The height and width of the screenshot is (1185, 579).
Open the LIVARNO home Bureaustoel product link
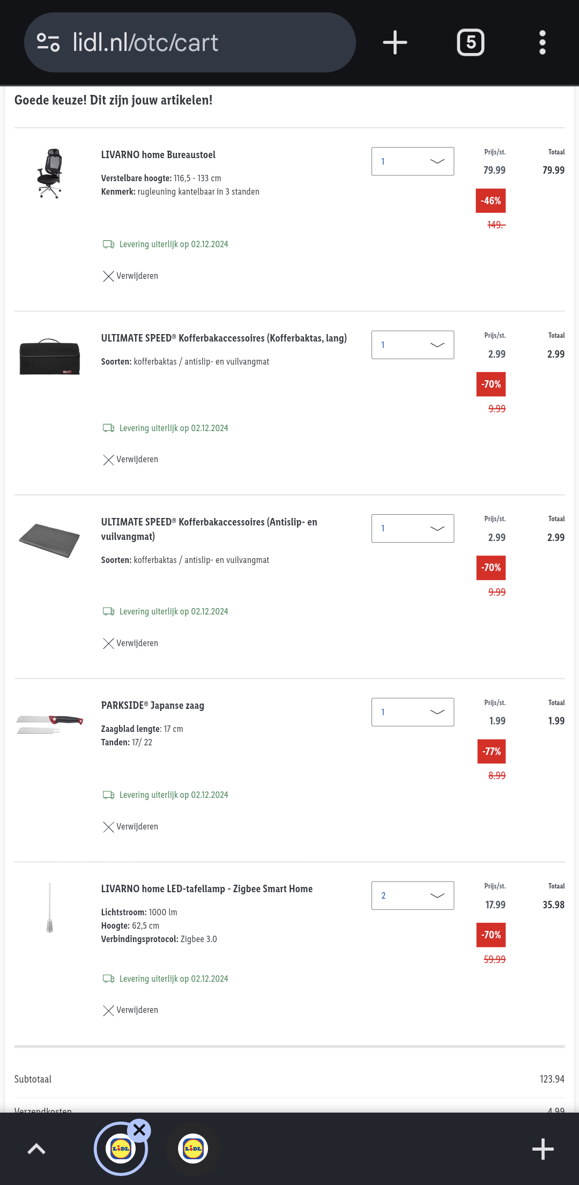tap(158, 155)
